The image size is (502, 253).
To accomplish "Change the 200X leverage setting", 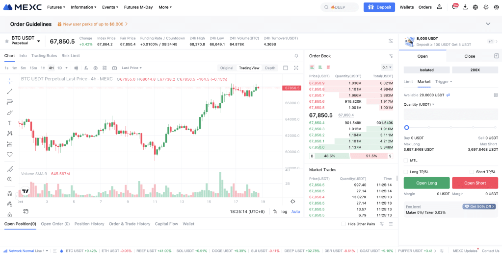I will pos(475,70).
